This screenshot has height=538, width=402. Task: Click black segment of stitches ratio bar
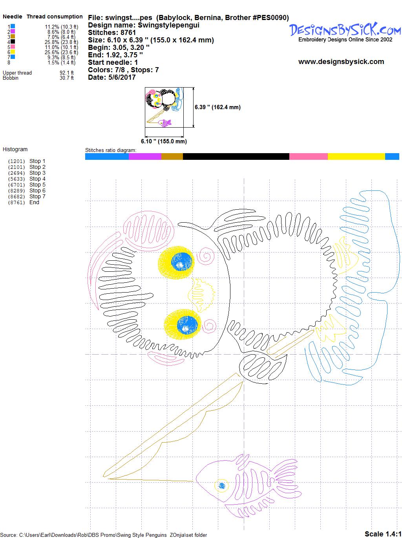(236, 157)
